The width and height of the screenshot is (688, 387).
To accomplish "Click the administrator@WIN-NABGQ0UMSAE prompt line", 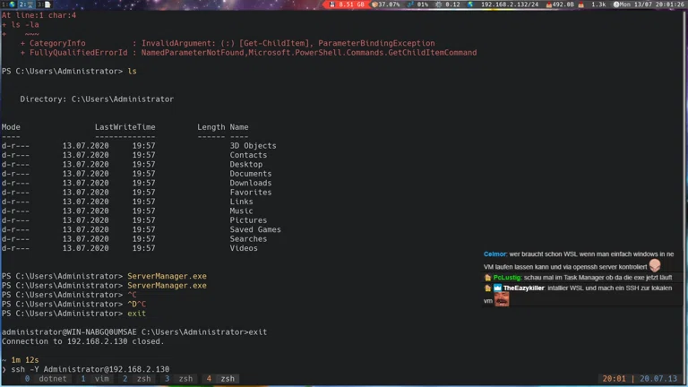I will click(134, 332).
